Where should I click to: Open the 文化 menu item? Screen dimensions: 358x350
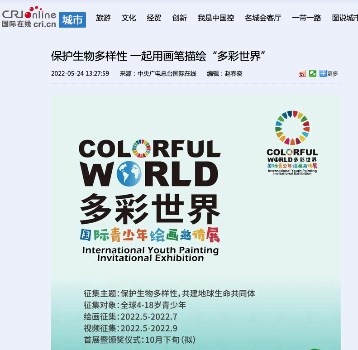tap(129, 18)
